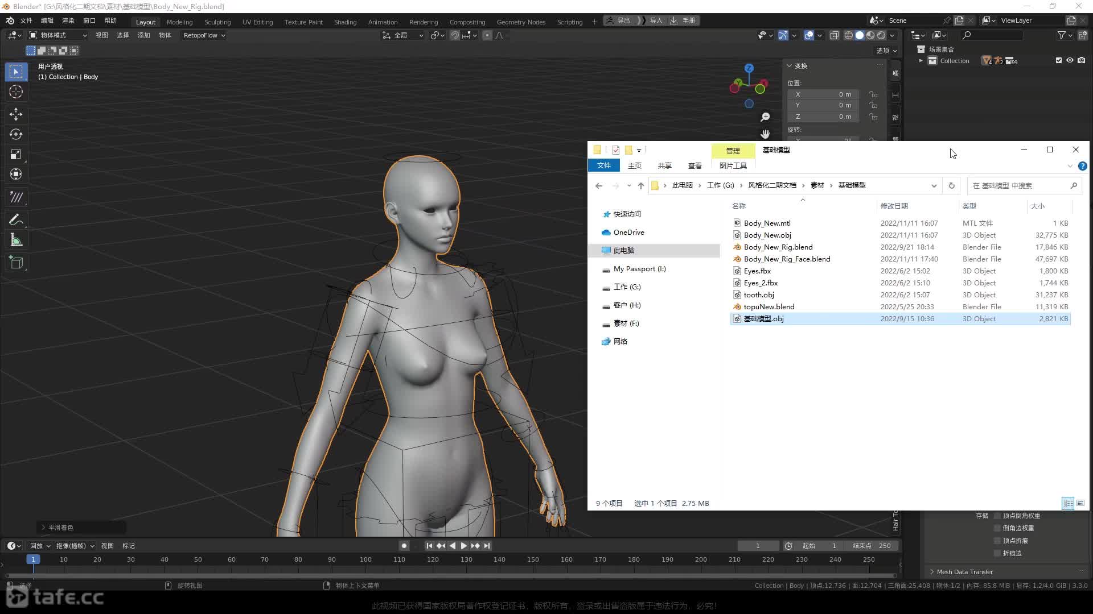
Task: Click the 导出 export button
Action: point(619,20)
